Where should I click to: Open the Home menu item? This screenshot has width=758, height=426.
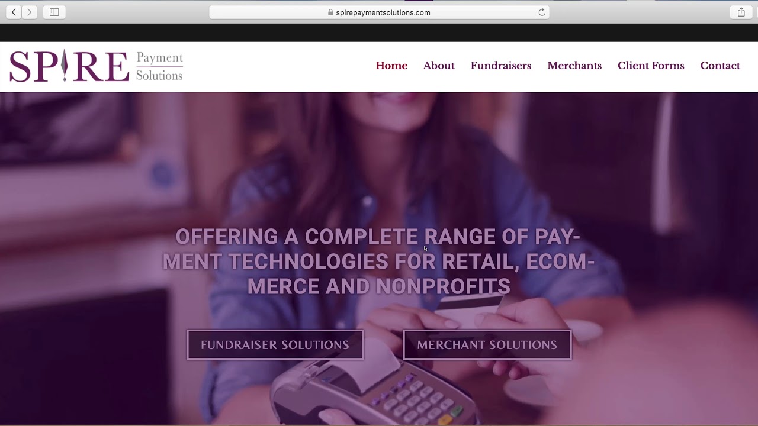pyautogui.click(x=391, y=66)
